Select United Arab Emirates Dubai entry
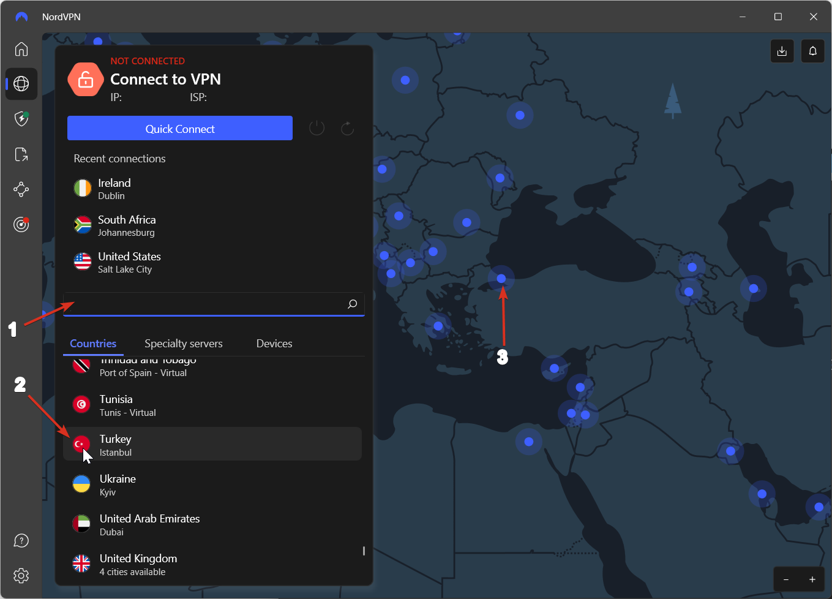 click(212, 524)
